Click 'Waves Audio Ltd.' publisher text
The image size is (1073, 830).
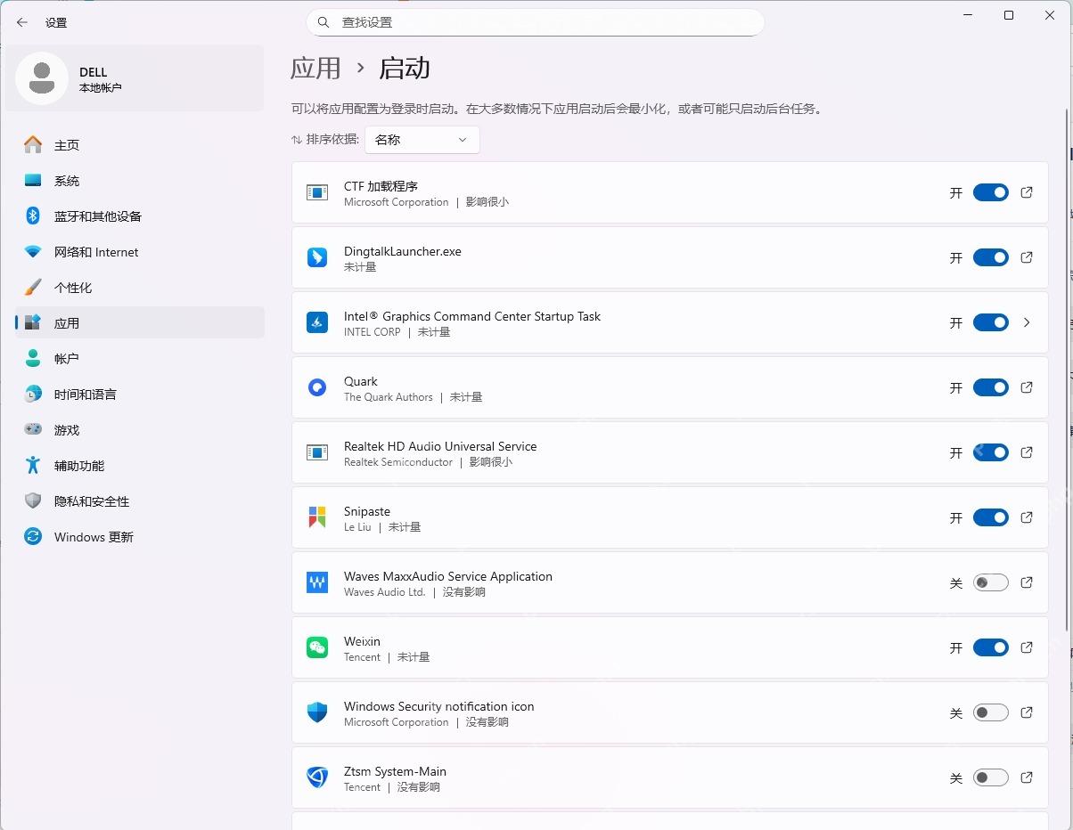tap(385, 592)
